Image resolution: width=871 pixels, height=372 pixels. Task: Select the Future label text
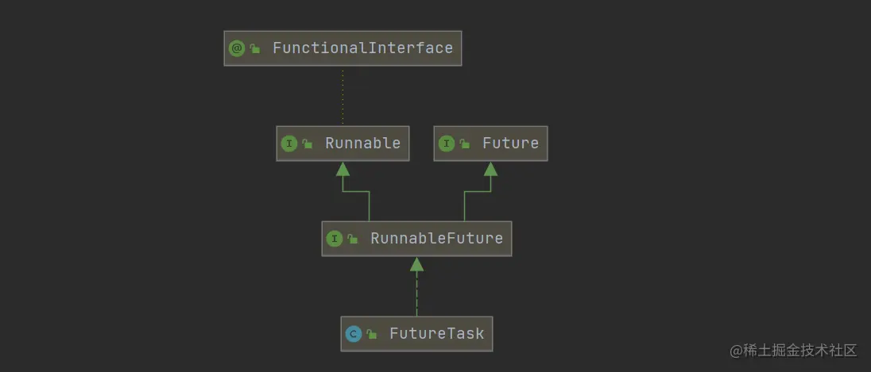point(510,144)
